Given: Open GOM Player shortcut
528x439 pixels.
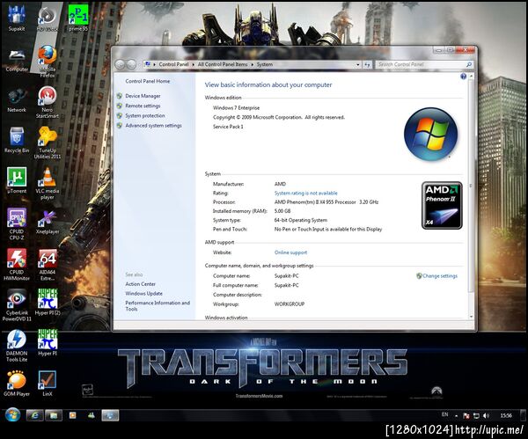Looking at the screenshot, I should tap(17, 383).
